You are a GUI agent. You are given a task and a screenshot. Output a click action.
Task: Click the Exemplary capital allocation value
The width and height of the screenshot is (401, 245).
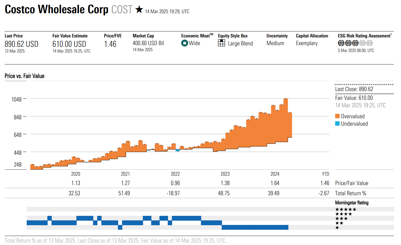(307, 43)
